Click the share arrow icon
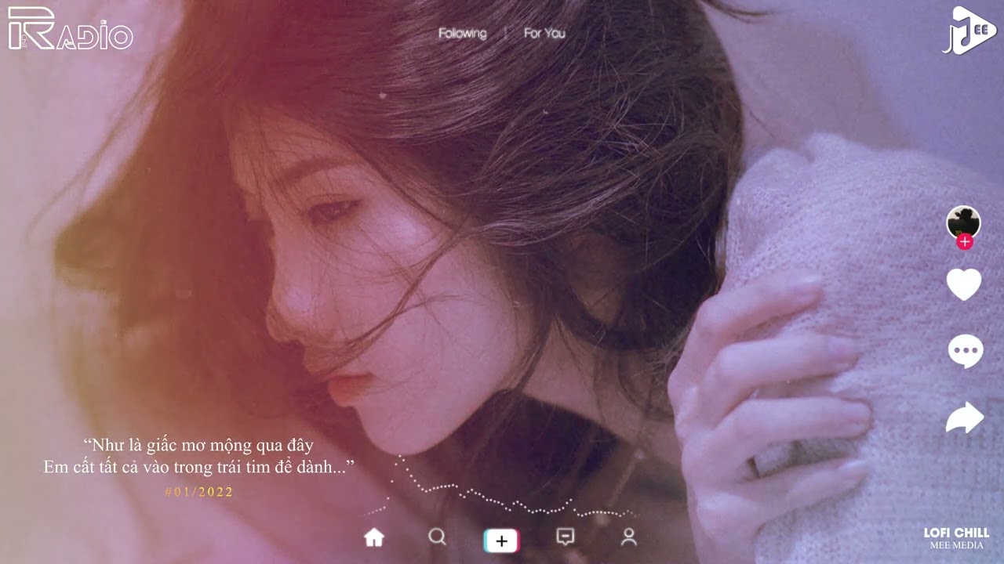This screenshot has width=1004, height=564. click(x=965, y=418)
